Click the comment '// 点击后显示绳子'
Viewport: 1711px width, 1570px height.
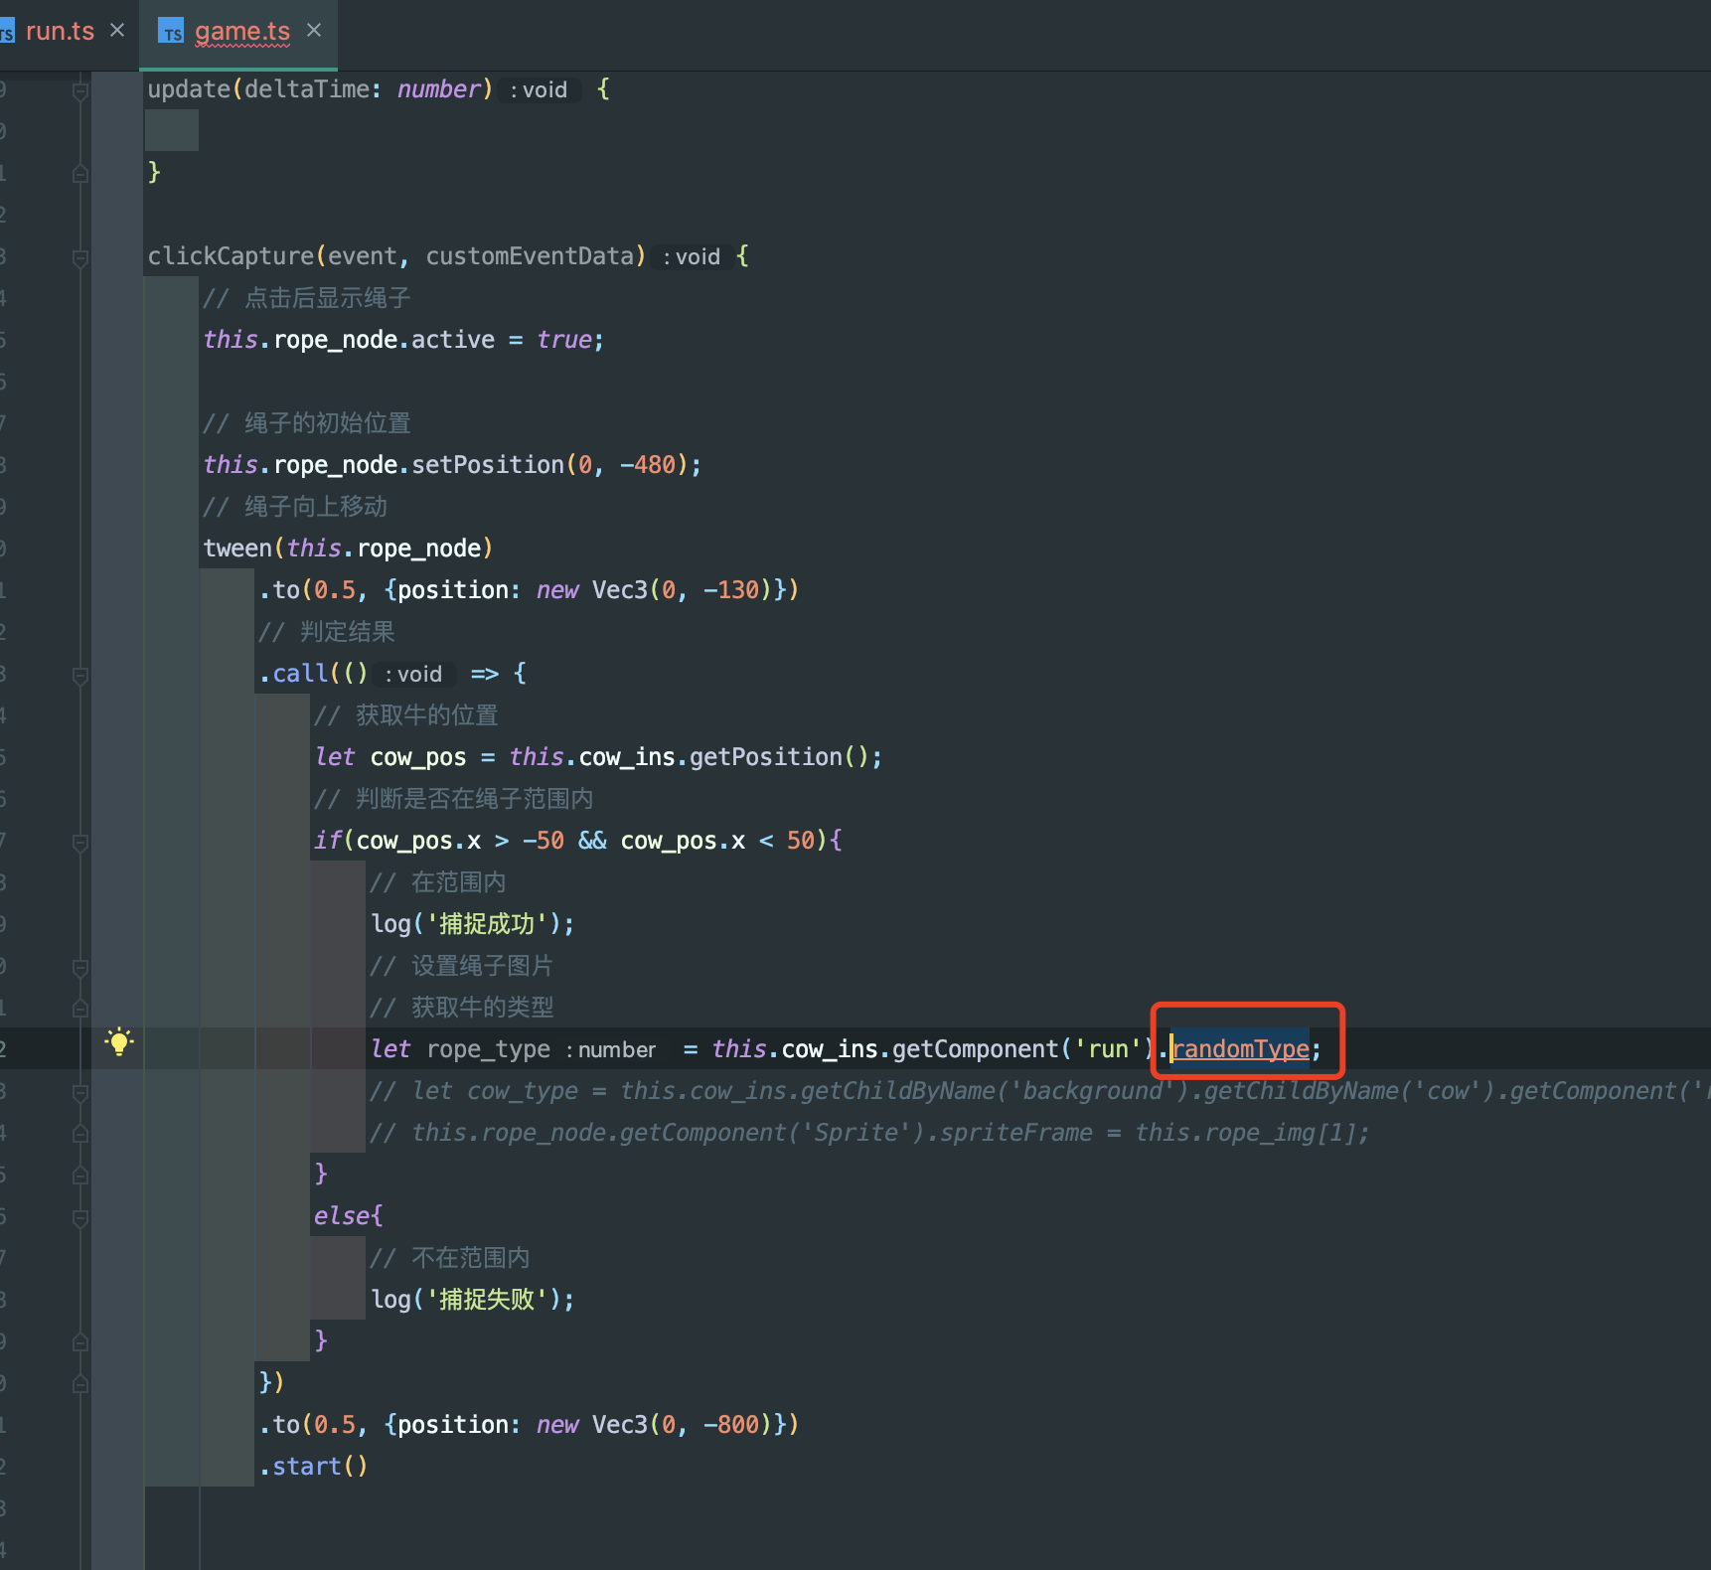click(307, 298)
